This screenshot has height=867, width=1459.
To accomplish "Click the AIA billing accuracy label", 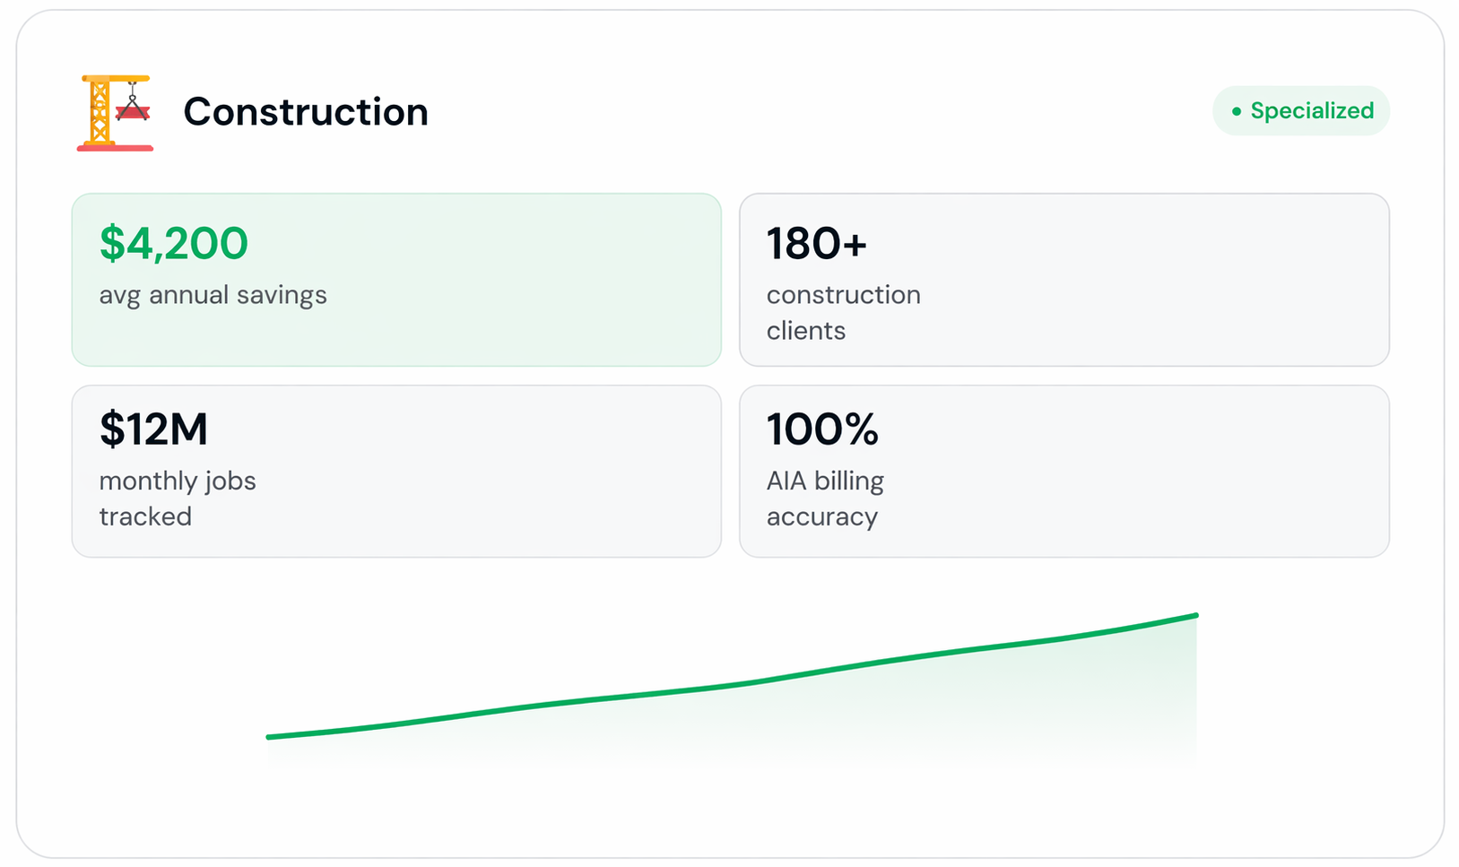I will click(x=824, y=499).
